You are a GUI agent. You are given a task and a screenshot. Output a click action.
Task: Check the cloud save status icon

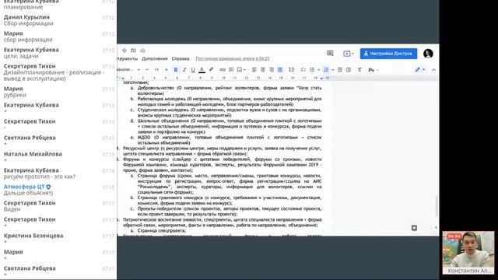(142, 51)
